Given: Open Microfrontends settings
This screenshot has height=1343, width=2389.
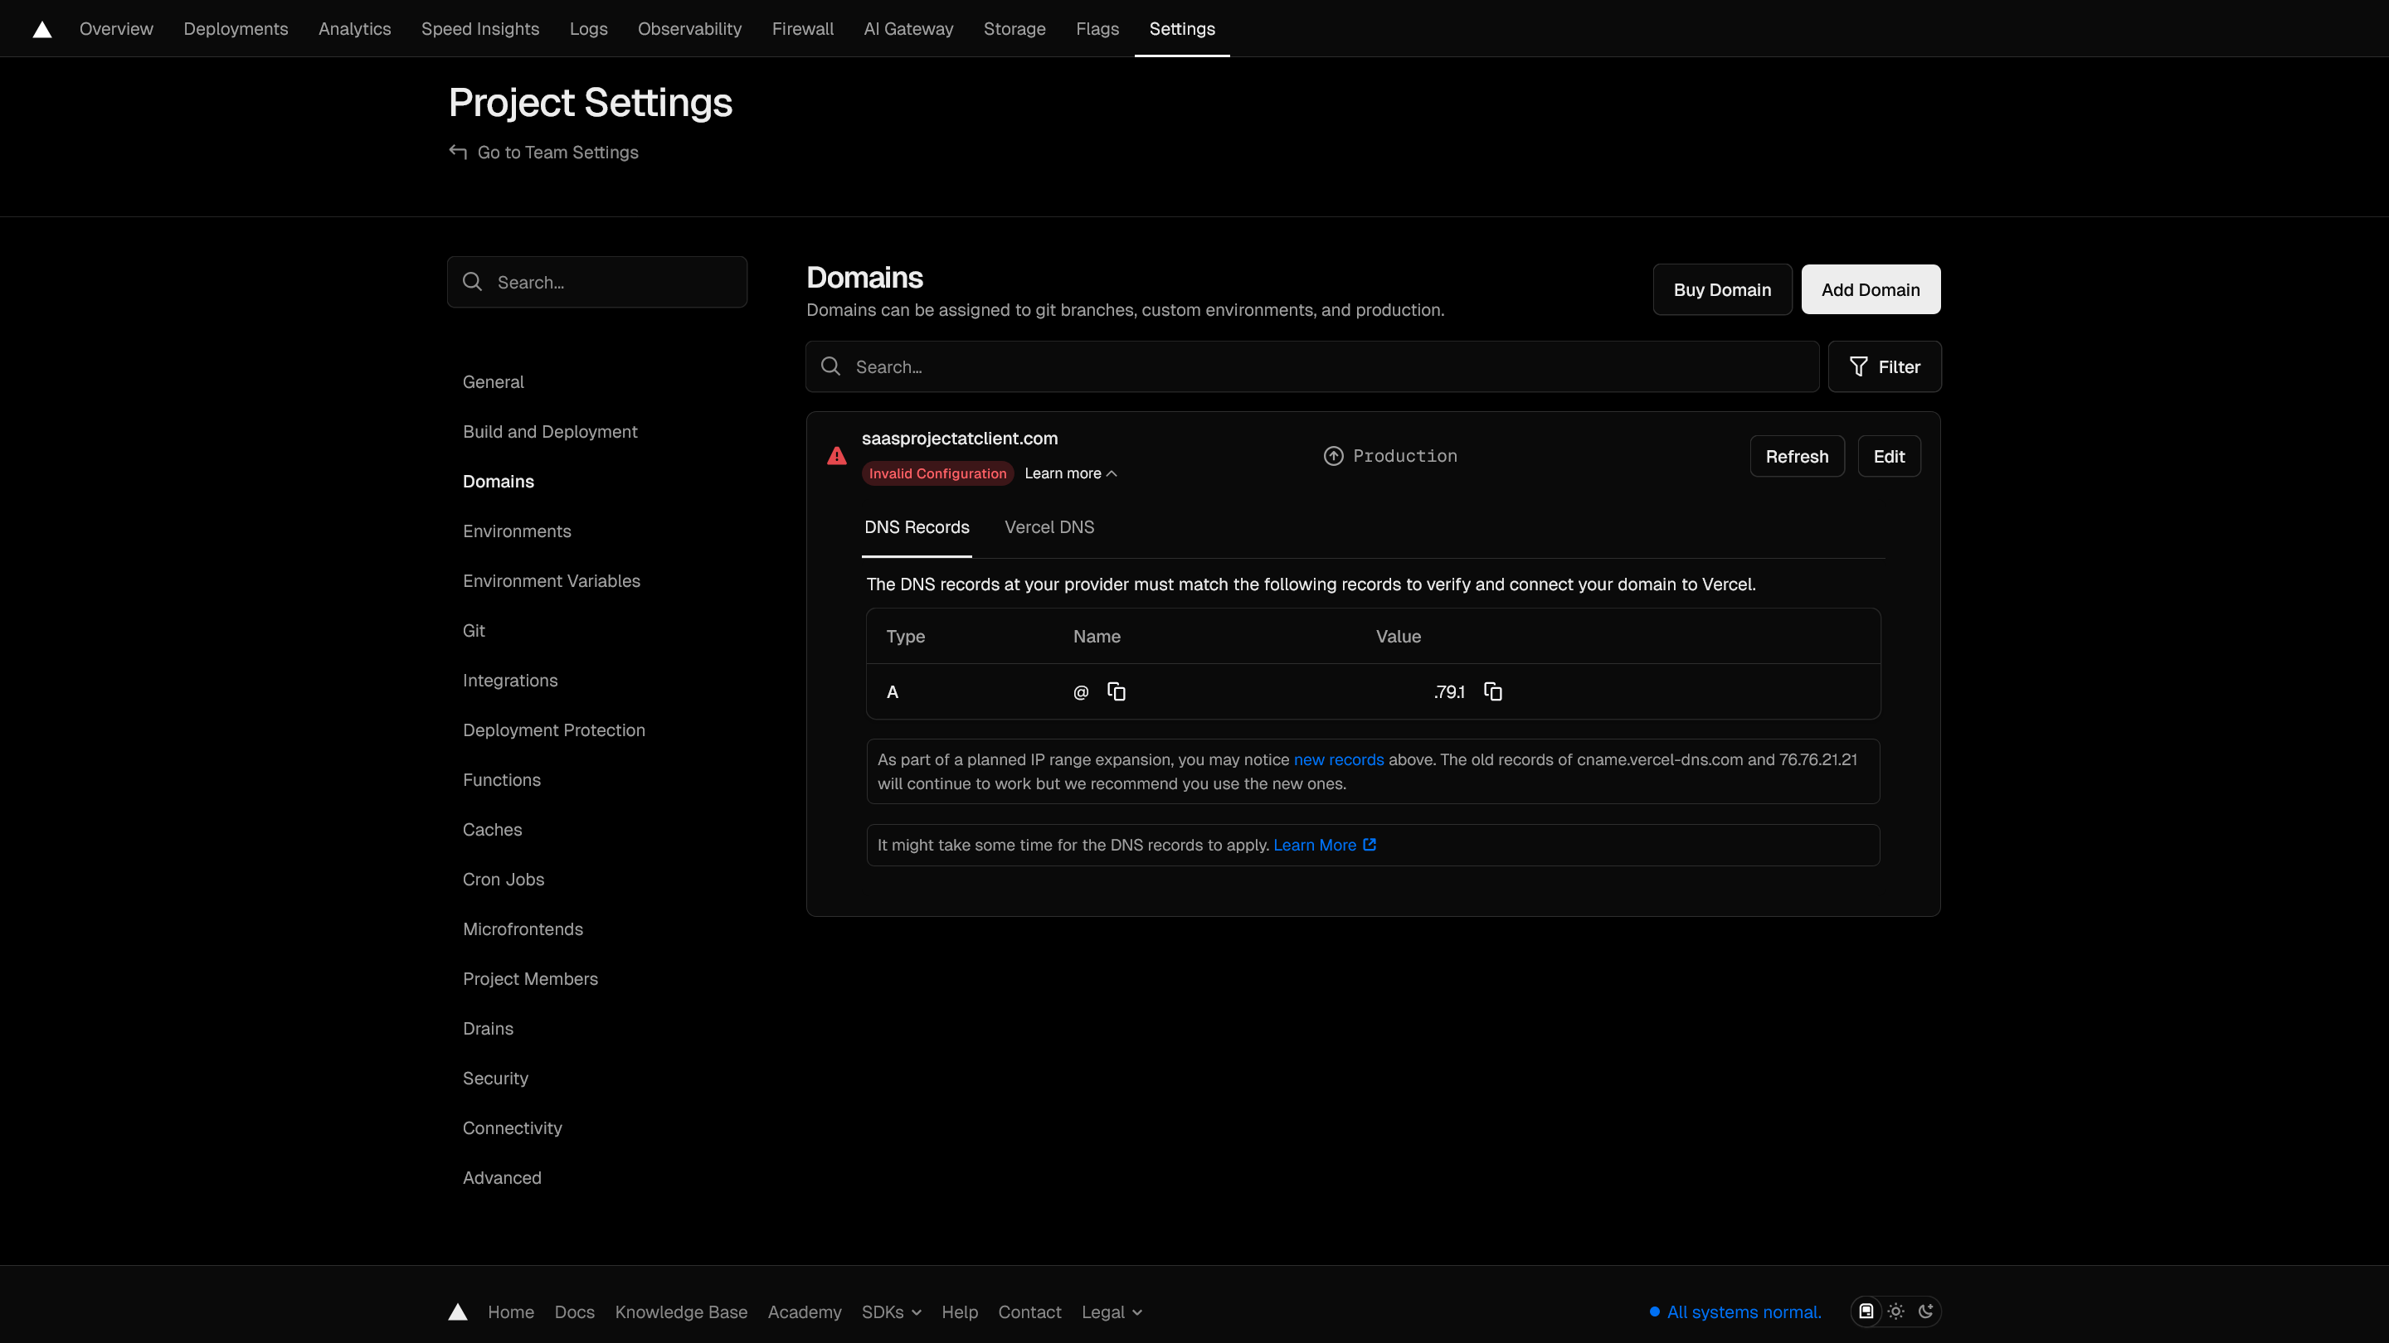Looking at the screenshot, I should (523, 929).
